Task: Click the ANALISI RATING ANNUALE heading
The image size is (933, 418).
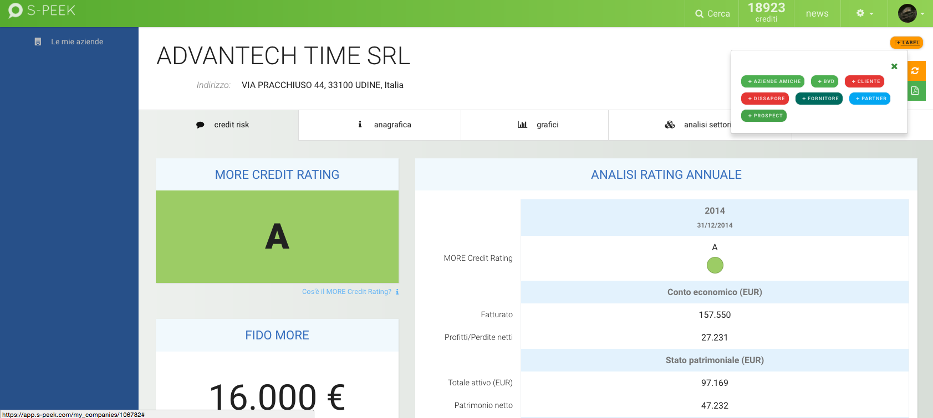Action: pos(666,175)
